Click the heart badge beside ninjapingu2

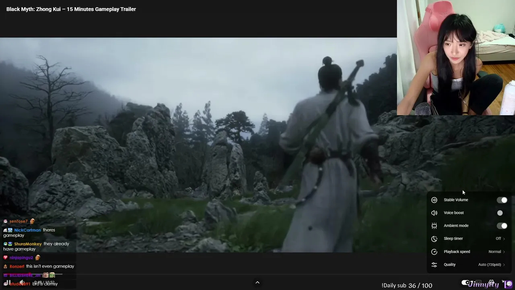click(5, 257)
